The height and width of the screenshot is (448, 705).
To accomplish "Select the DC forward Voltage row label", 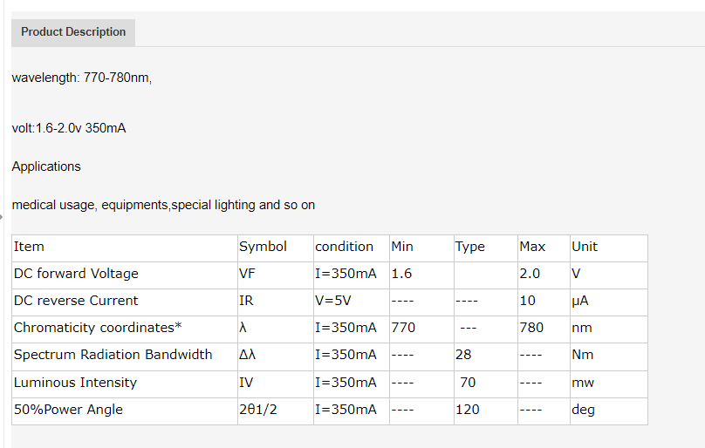I will pos(125,275).
